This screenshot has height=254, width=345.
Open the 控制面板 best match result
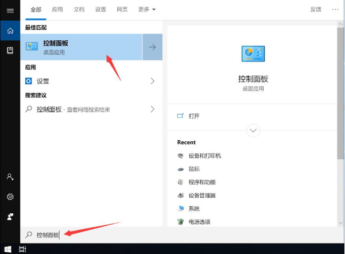click(x=81, y=47)
